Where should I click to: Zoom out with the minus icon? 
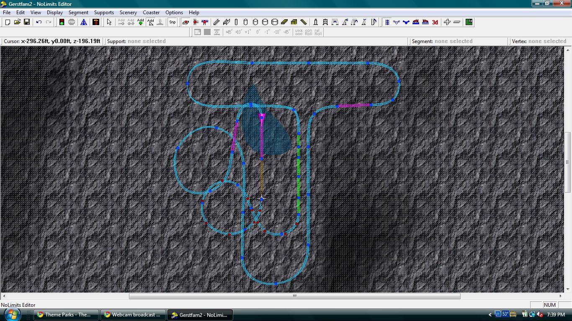coord(457,22)
